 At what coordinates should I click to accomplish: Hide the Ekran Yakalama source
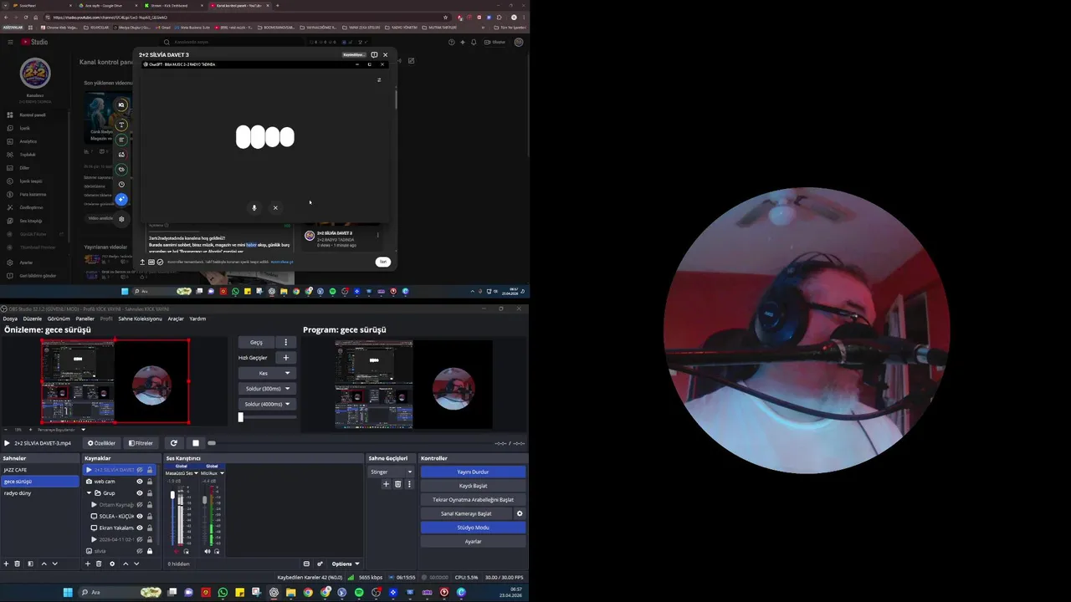(140, 528)
